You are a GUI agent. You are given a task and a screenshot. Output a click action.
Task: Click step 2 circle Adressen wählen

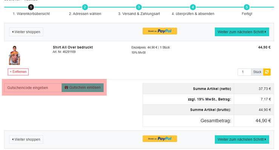tap(85, 7)
